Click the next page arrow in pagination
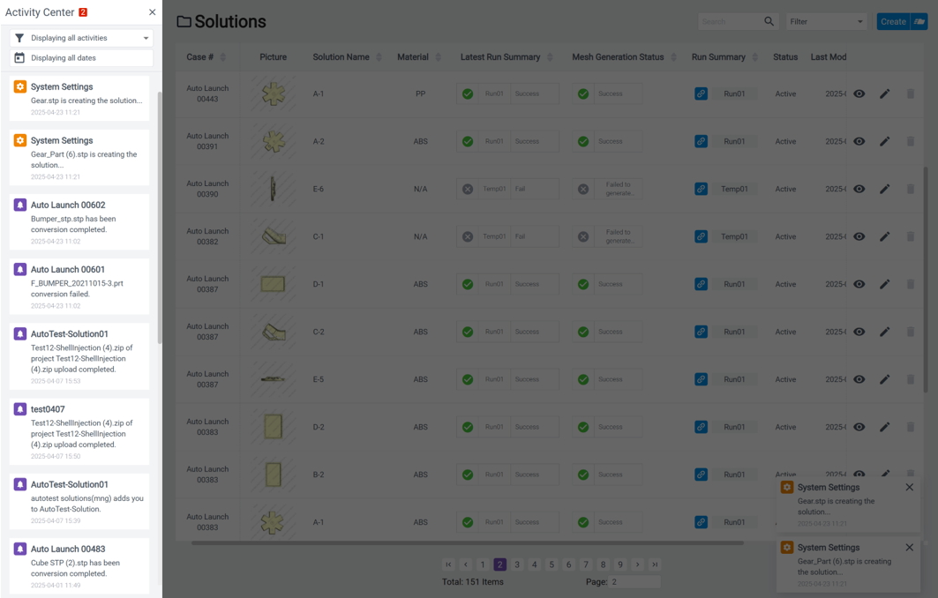The height and width of the screenshot is (598, 938). point(638,564)
